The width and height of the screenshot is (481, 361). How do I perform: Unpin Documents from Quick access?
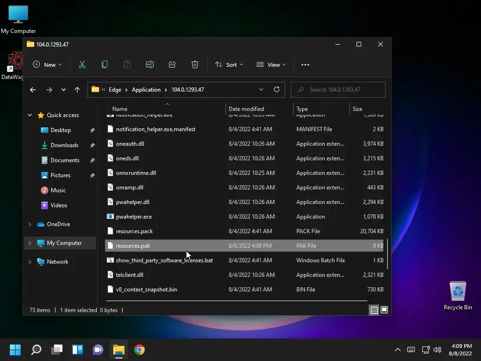[x=93, y=160]
